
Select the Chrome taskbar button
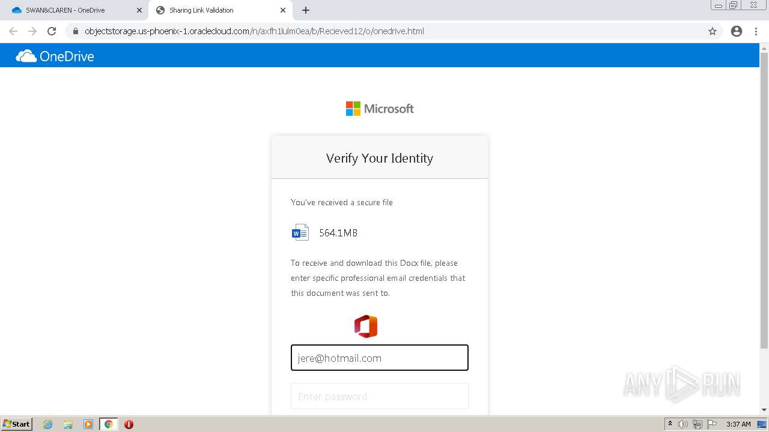tap(108, 424)
